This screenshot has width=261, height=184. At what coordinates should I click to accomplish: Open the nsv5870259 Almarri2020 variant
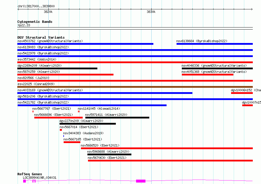(39, 72)
